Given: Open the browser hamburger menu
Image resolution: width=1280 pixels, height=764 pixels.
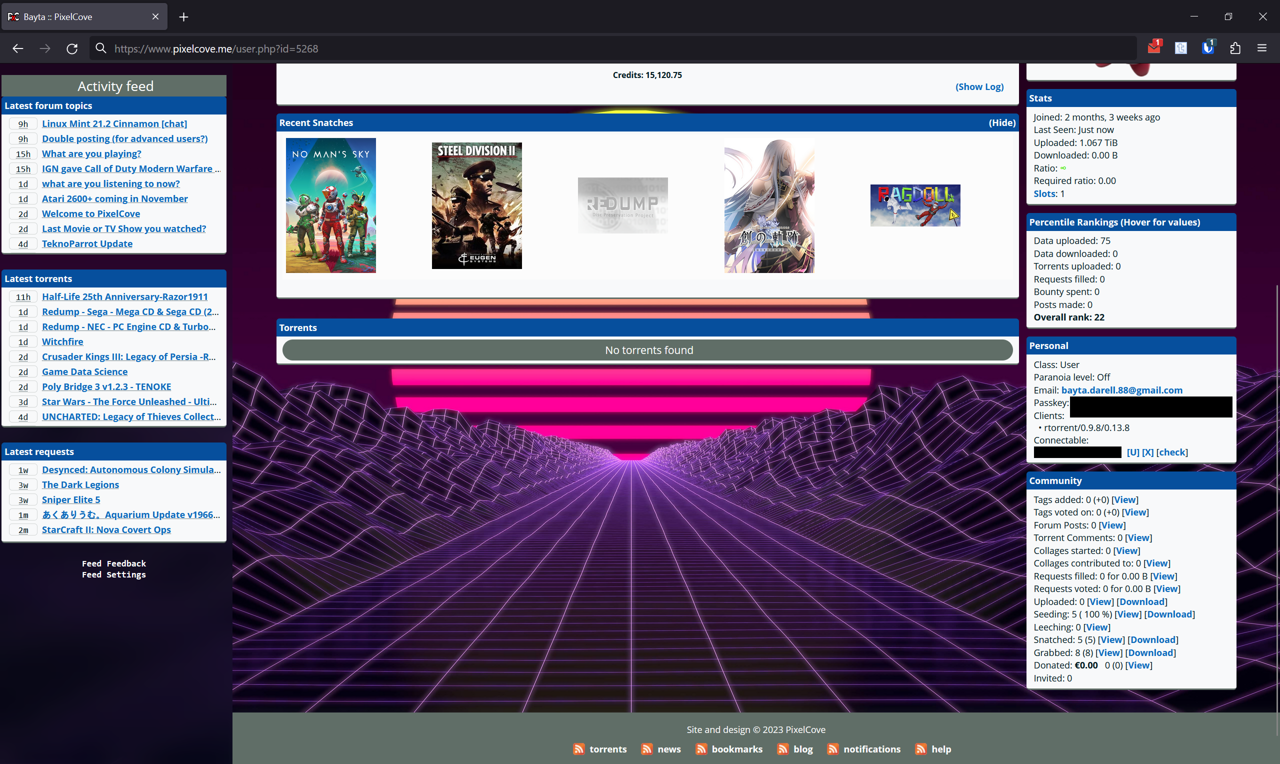Looking at the screenshot, I should (x=1261, y=48).
